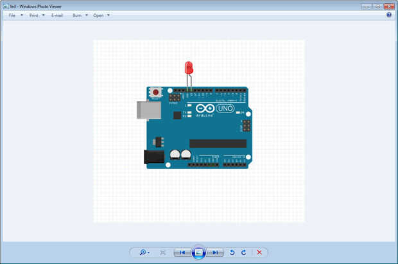Maximize the Photo Viewer window
Screen dimensions: 398x264
pyautogui.click(x=377, y=6)
